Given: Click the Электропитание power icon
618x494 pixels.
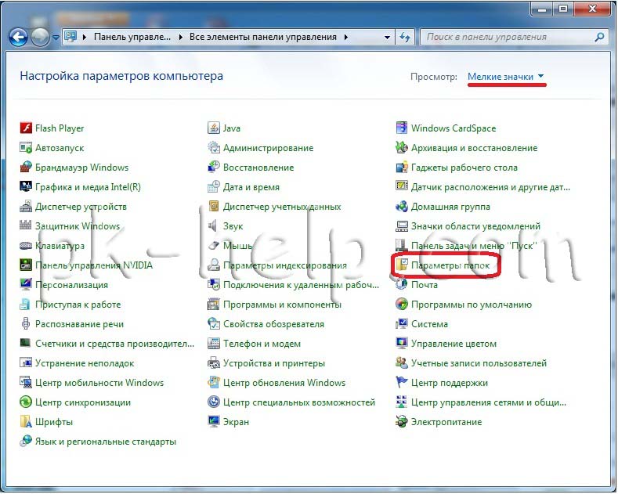Looking at the screenshot, I should [x=402, y=422].
